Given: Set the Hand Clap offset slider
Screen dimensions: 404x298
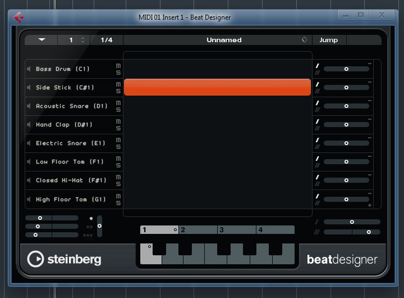Looking at the screenshot, I should click(x=346, y=125).
